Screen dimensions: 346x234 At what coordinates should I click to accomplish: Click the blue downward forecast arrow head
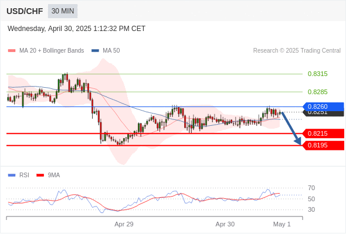click(x=298, y=141)
